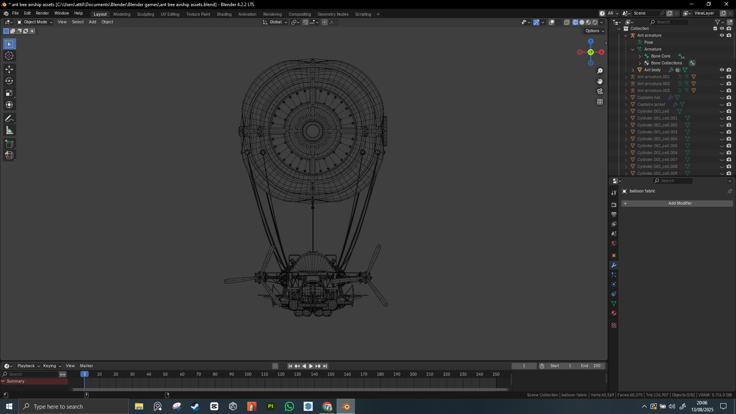Open Steam from the taskbar

[x=195, y=406]
